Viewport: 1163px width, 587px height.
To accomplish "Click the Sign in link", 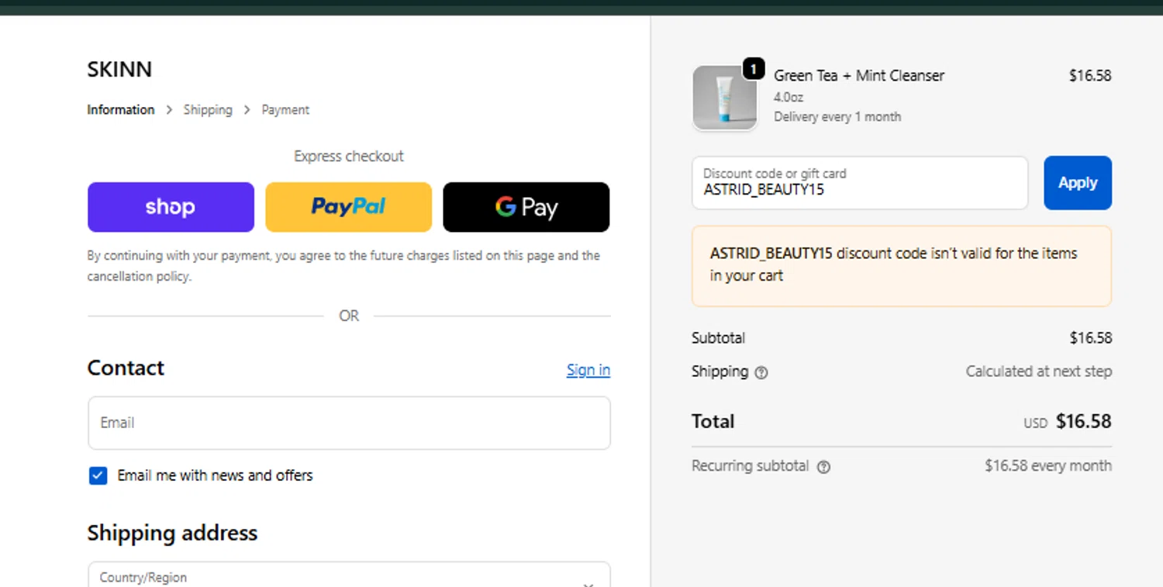I will (x=588, y=370).
